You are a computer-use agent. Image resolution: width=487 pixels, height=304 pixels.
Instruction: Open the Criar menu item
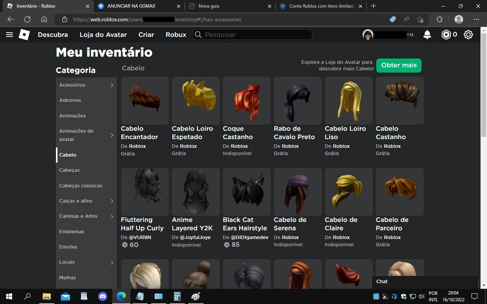pos(146,35)
